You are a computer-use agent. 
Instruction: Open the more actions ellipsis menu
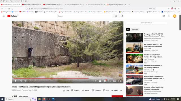(121, 90)
